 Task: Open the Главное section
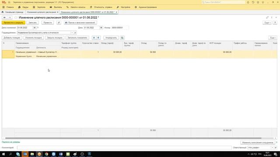(8, 7)
